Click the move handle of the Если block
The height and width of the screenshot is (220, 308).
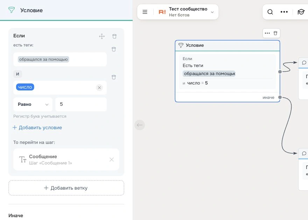click(x=102, y=36)
